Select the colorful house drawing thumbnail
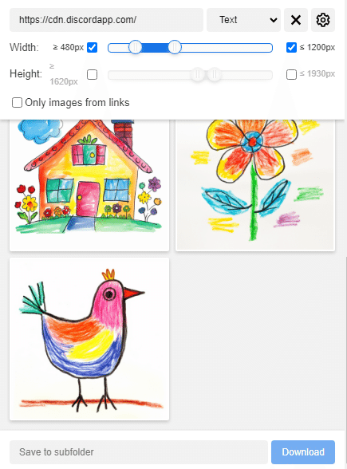The width and height of the screenshot is (347, 469). pos(89,185)
